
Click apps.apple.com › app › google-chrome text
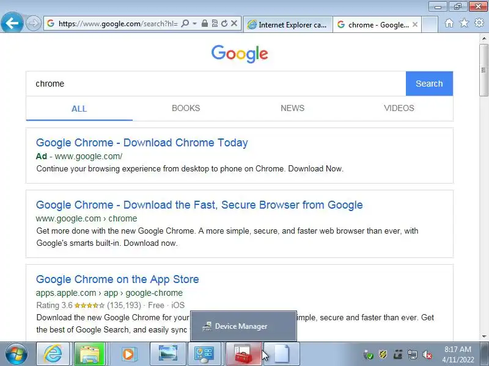(109, 293)
